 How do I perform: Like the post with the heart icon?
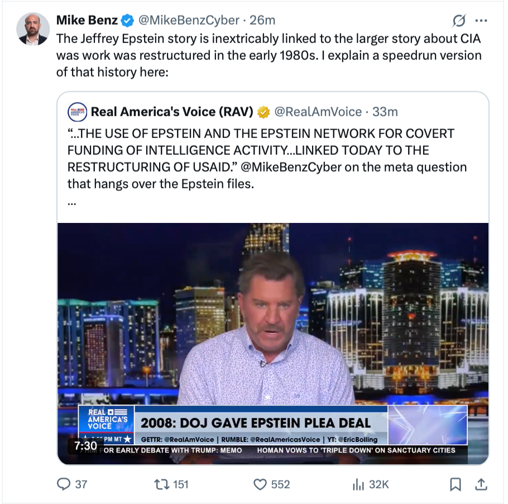tap(260, 484)
